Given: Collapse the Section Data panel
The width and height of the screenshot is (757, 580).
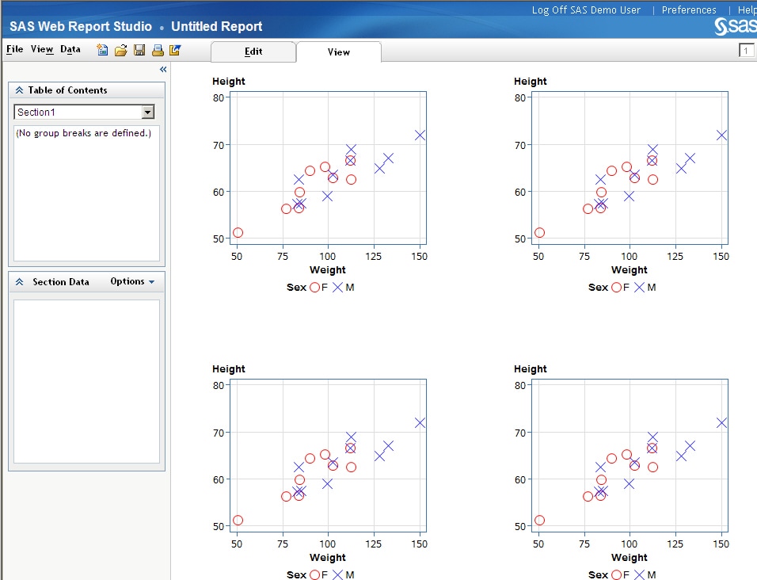Looking at the screenshot, I should tap(20, 282).
